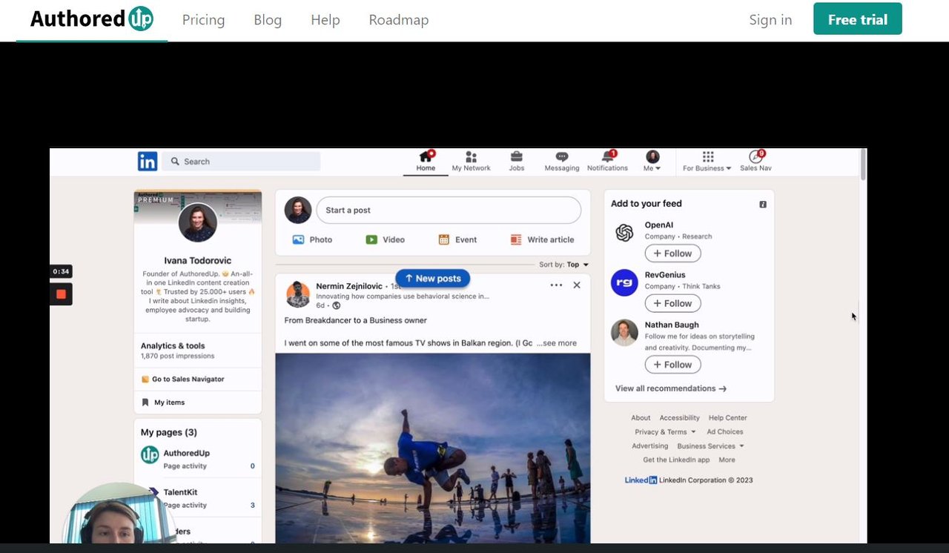
Task: Click the More footer link
Action: point(727,460)
